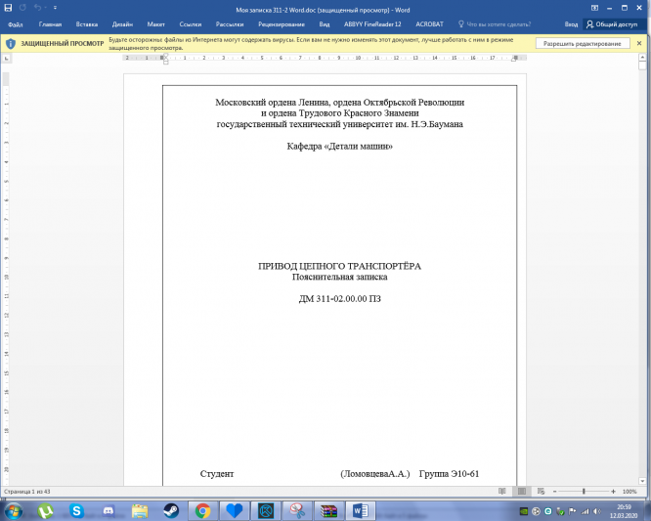Open the Рецензирование tab
Image resolution: width=651 pixels, height=521 pixels.
pos(282,24)
